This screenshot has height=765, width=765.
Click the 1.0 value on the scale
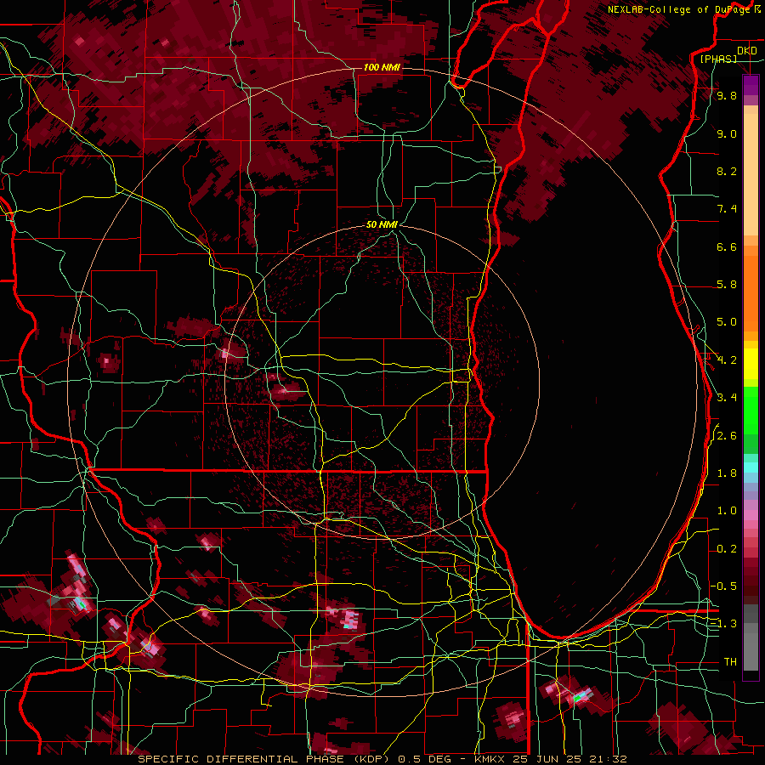coord(727,511)
